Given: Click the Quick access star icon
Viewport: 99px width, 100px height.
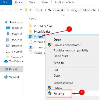Looking at the screenshot, I should pos(6,22).
